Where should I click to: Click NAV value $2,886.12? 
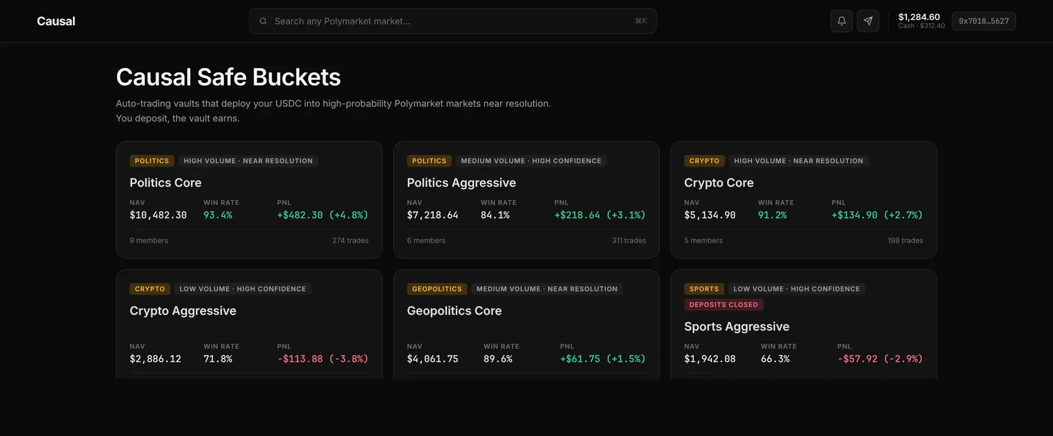point(155,359)
